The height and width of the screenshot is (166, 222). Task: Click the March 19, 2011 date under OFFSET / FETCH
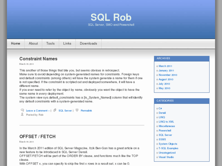(x=27, y=142)
